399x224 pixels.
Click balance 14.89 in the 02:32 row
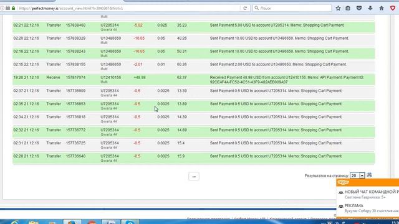(181, 130)
